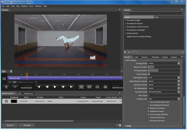
Task: Jump to the previous marker/start button
Action: tap(39, 87)
